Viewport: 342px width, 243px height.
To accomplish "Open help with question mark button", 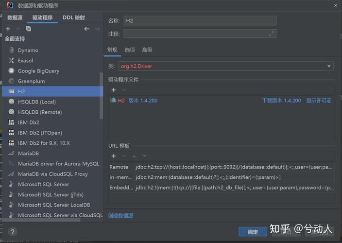I will click(x=13, y=232).
